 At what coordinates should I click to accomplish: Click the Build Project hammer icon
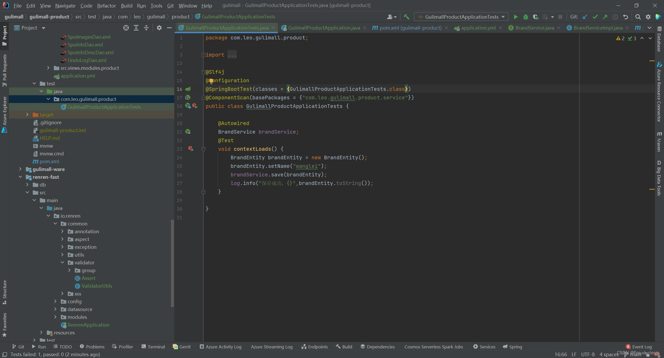406,17
